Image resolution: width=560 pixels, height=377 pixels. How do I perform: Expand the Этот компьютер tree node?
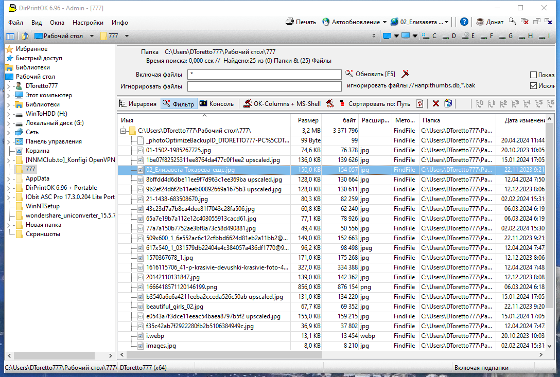[x=9, y=95]
